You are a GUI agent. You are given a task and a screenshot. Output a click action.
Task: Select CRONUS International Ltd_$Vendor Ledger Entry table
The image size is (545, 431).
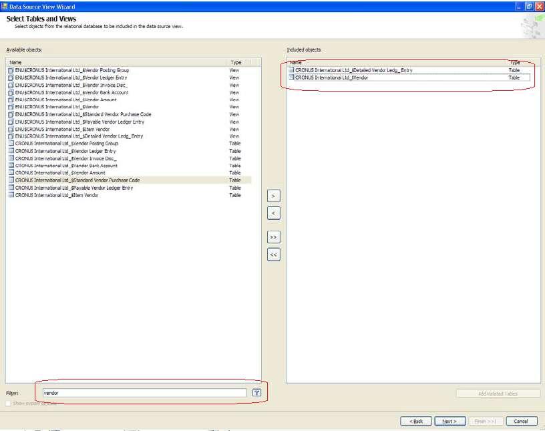(130, 151)
